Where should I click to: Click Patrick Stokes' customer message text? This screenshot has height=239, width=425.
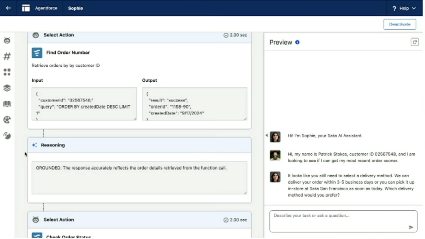351,157
